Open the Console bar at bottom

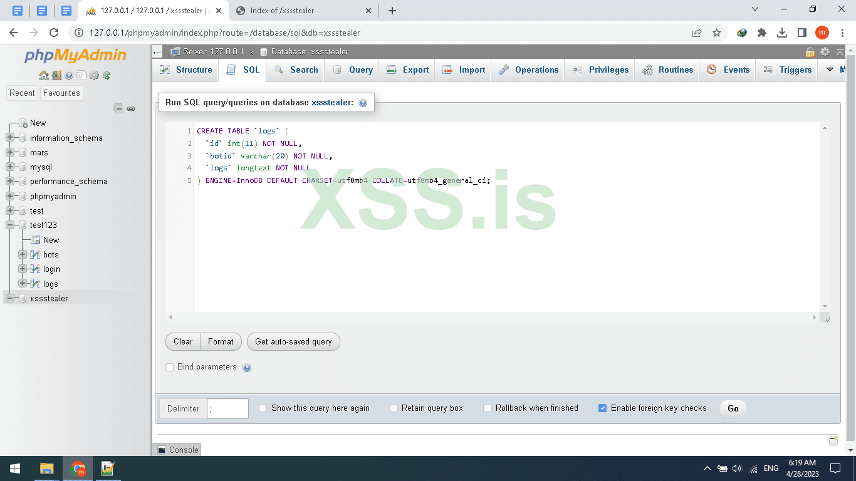pyautogui.click(x=177, y=450)
